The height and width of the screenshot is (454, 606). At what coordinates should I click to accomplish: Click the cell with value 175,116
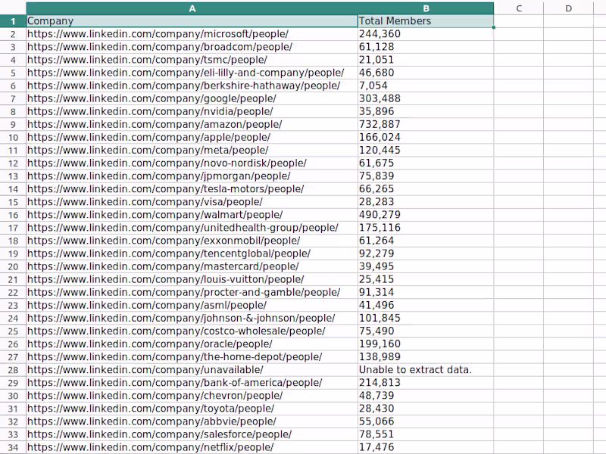tap(426, 228)
